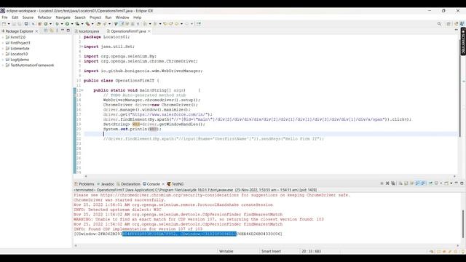466x262 pixels.
Task: Click the Save All toolbar icon
Action: 20,24
